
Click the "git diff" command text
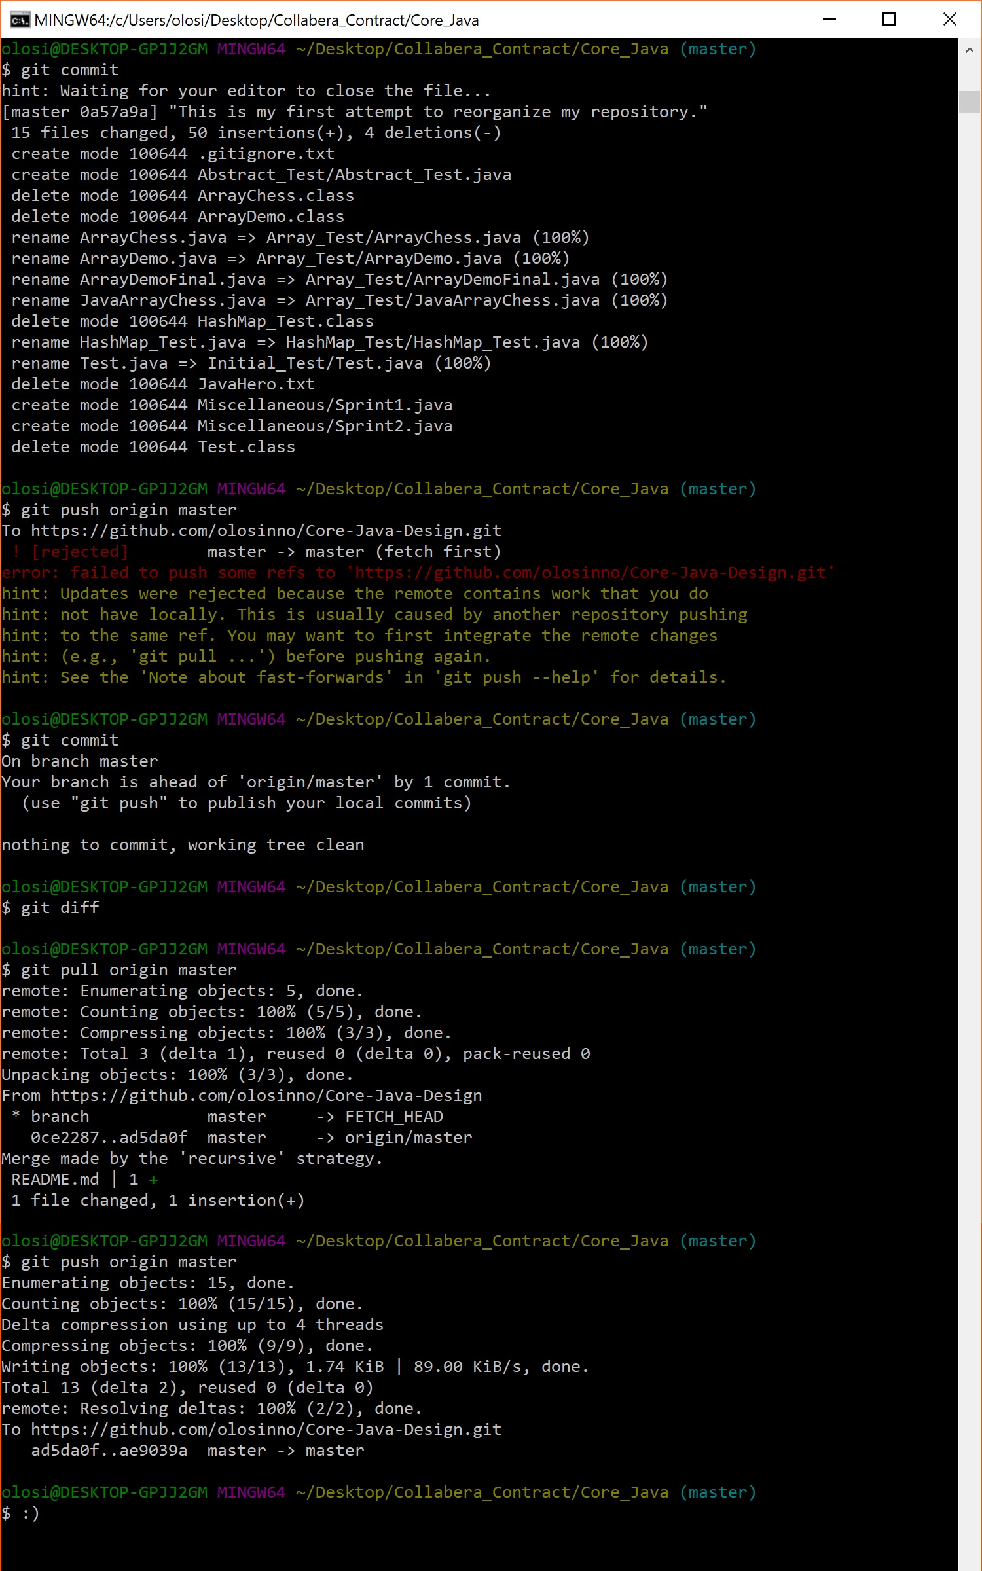tap(60, 908)
